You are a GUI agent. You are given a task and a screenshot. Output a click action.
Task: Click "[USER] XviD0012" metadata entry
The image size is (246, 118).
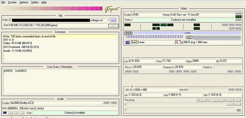(x=15, y=71)
